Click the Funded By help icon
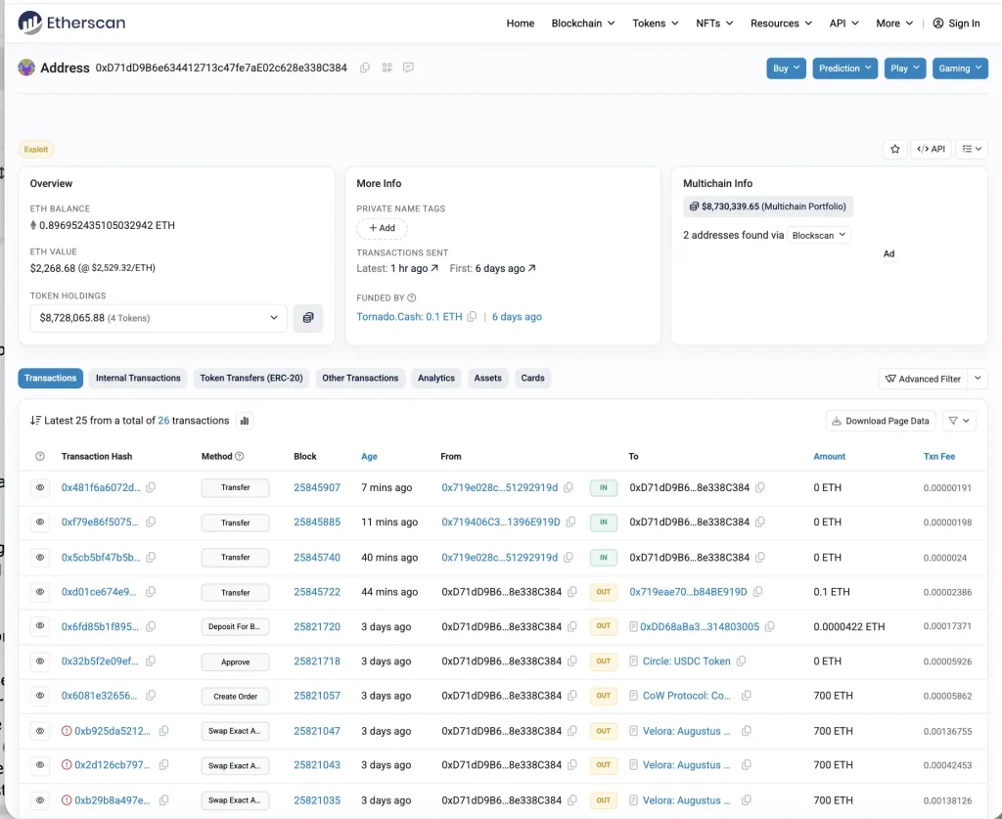1002x819 pixels. click(x=412, y=297)
